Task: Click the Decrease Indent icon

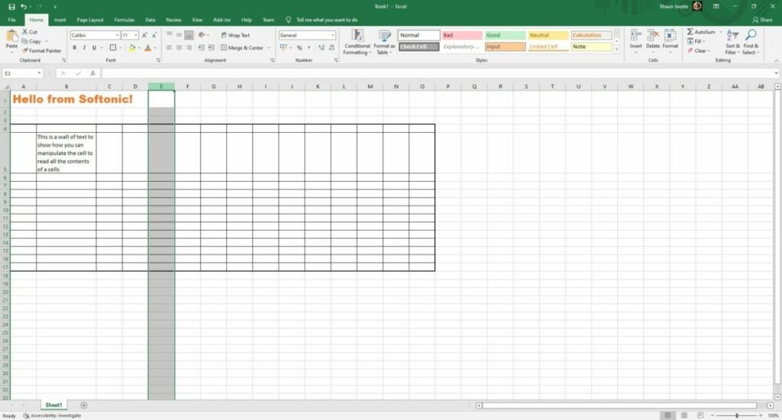Action: pyautogui.click(x=201, y=48)
